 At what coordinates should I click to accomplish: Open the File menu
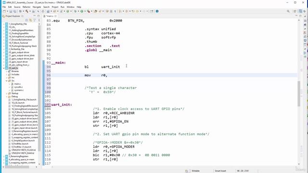click(x=4, y=7)
